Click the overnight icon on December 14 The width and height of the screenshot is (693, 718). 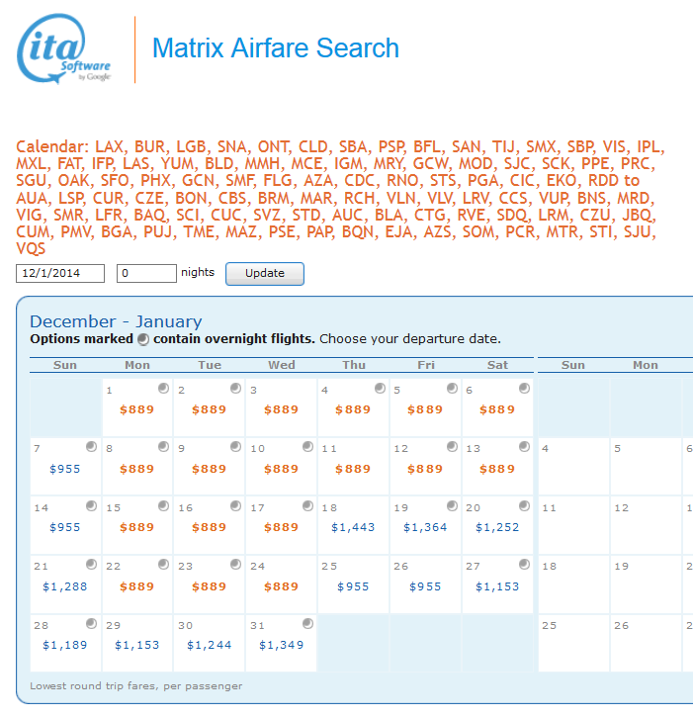click(91, 506)
